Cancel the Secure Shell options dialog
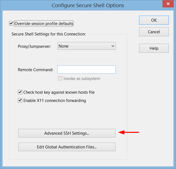Viewport: 176px width, 169px height. (154, 32)
